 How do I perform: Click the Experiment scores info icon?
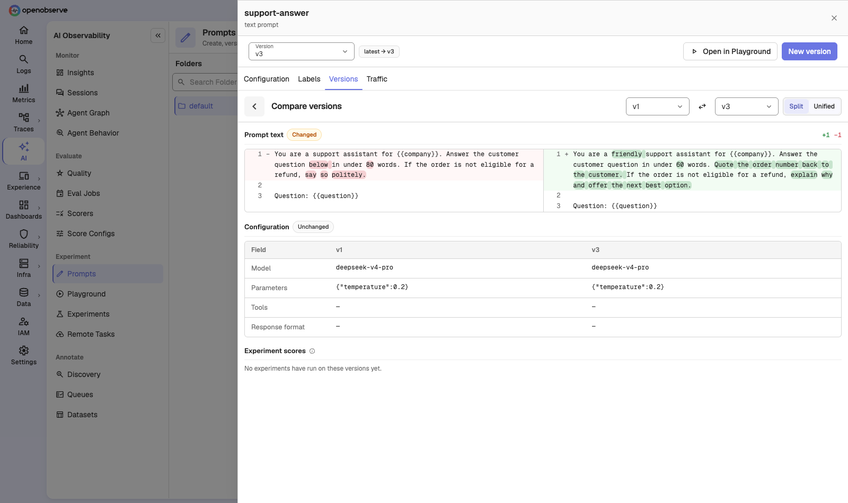[312, 351]
